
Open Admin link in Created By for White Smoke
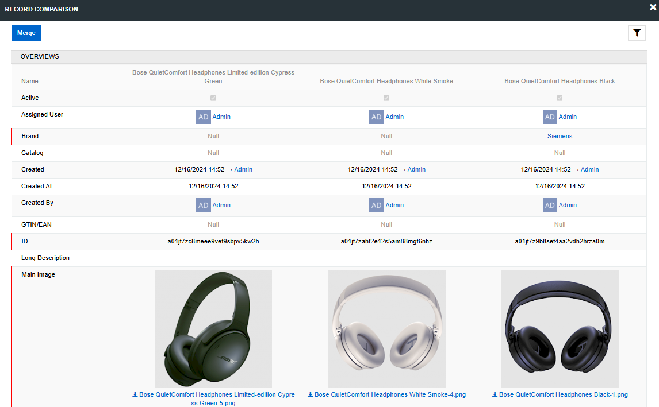(394, 205)
